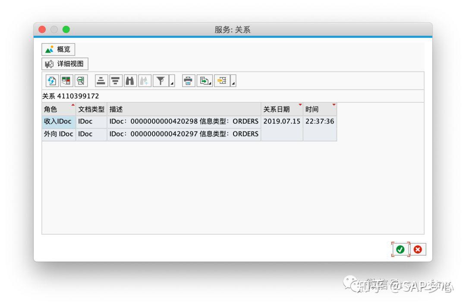The image size is (466, 306).
Task: Click the 关系日期 column header
Action: click(x=282, y=109)
